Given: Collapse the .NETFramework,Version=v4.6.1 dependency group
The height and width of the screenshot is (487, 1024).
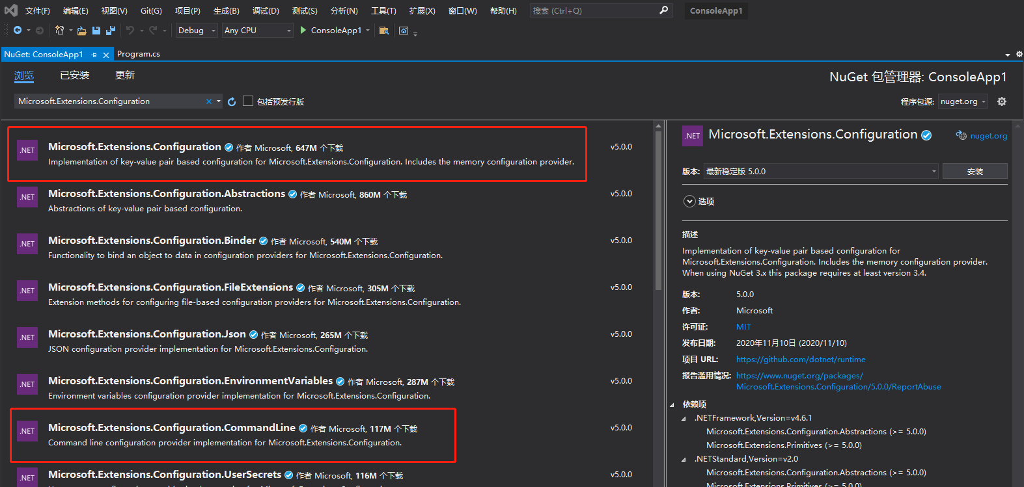Looking at the screenshot, I should pos(684,418).
